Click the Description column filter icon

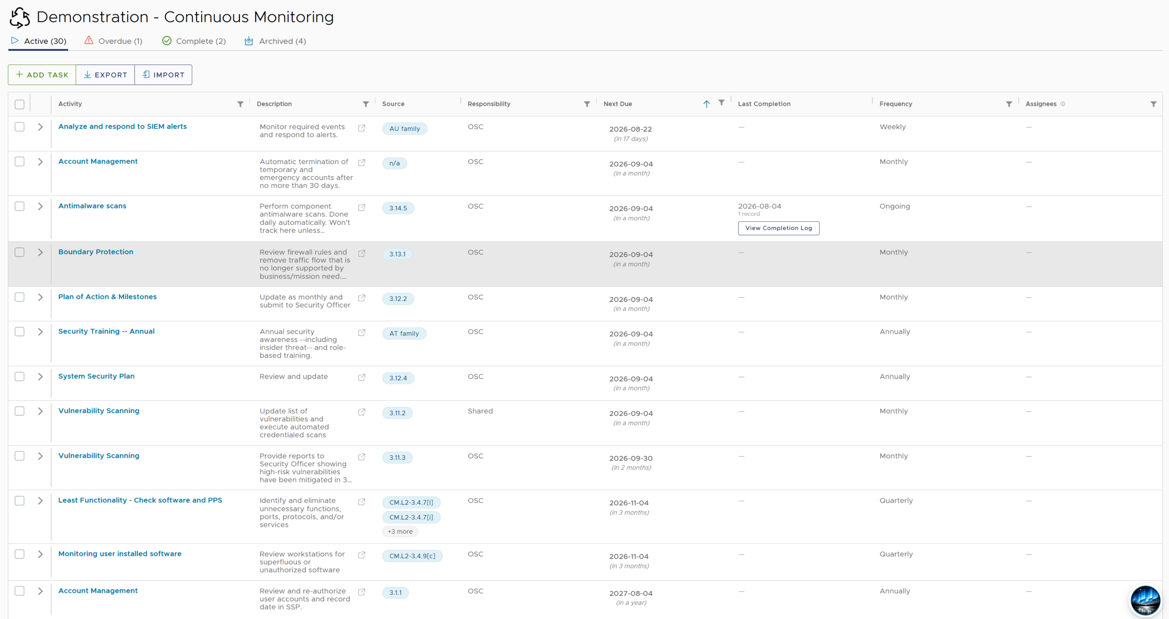click(366, 104)
